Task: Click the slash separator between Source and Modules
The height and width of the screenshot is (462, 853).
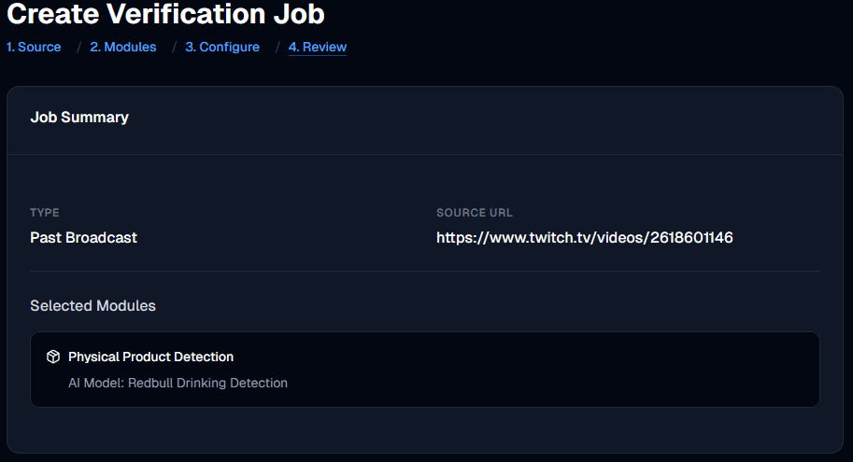Action: point(78,47)
